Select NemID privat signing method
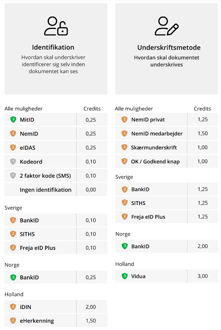This screenshot has width=221, height=330. [x=167, y=119]
